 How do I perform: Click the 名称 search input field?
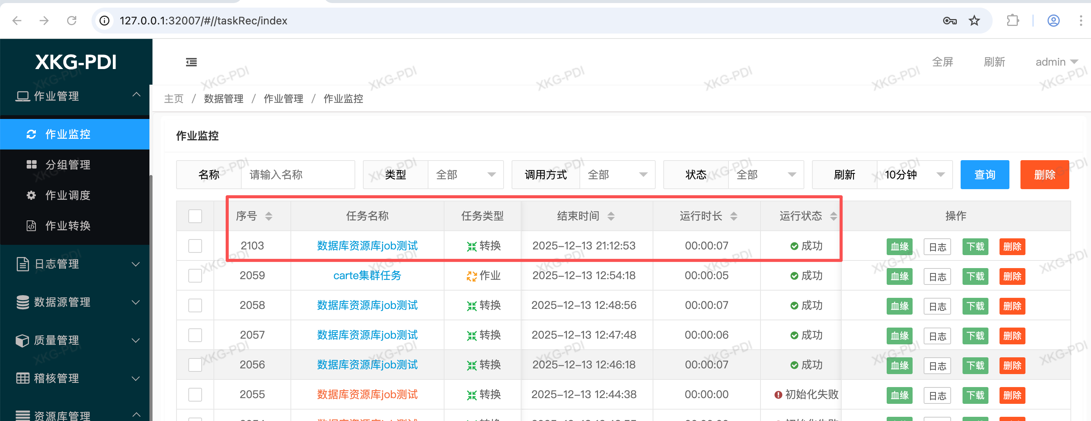coord(297,175)
